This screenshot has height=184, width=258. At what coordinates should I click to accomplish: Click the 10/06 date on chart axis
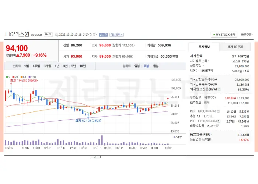click(168, 148)
